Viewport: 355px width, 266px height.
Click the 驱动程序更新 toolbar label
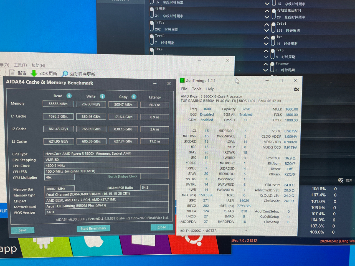pyautogui.click(x=82, y=74)
